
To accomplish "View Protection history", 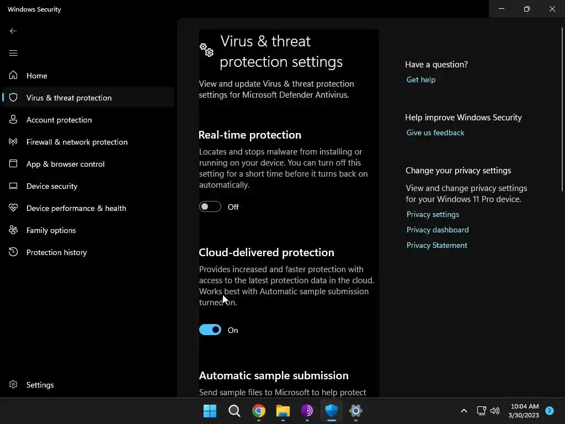I will 88,252.
